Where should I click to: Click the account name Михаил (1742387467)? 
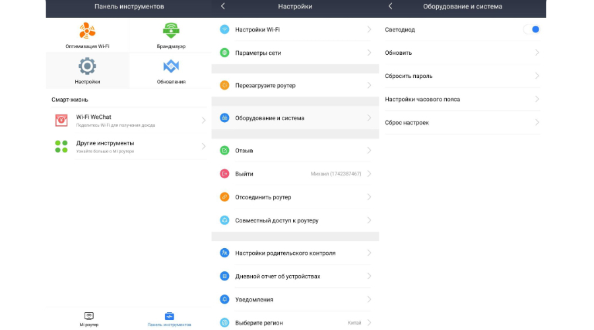[336, 174]
